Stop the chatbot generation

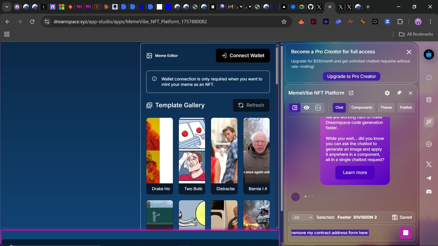click(406, 233)
